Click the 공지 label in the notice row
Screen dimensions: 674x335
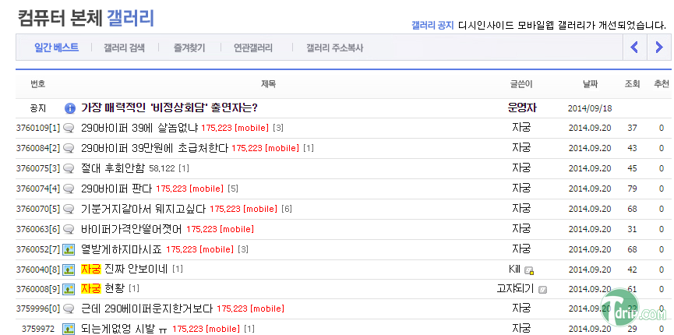pyautogui.click(x=38, y=108)
